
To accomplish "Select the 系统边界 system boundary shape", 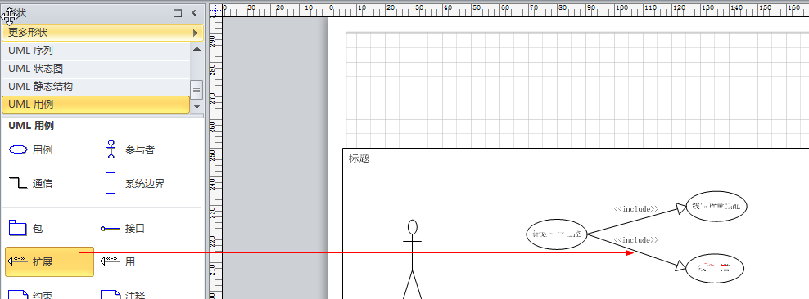I will pyautogui.click(x=135, y=183).
